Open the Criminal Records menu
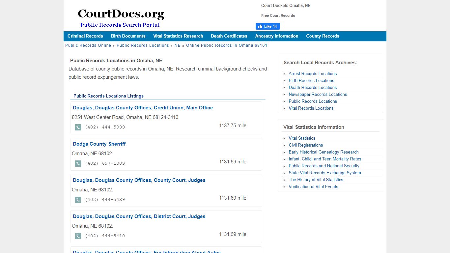 [x=85, y=36]
